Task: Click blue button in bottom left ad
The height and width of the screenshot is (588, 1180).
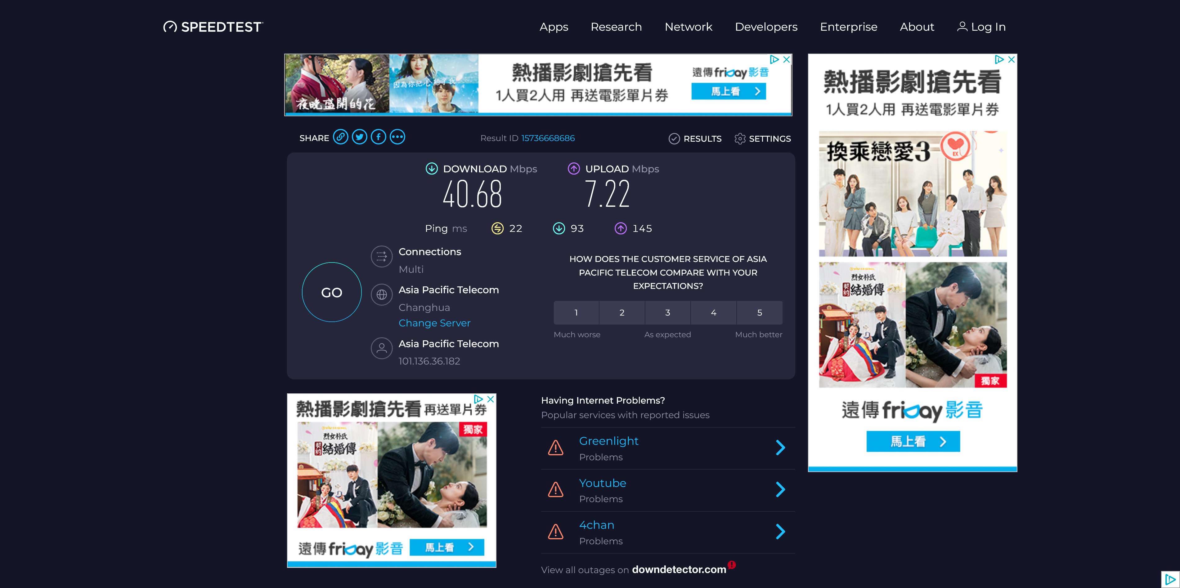Action: [446, 547]
